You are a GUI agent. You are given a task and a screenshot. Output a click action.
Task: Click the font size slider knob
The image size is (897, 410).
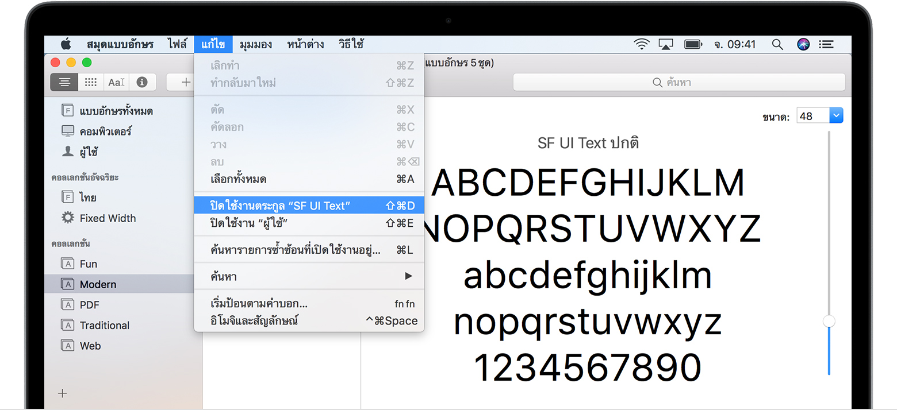(829, 322)
